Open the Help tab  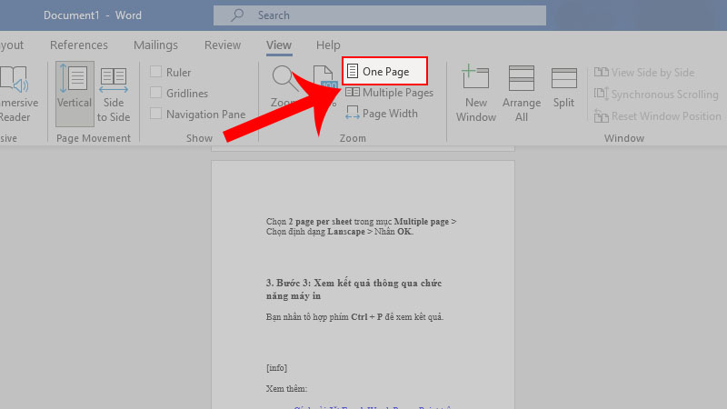[x=328, y=45]
